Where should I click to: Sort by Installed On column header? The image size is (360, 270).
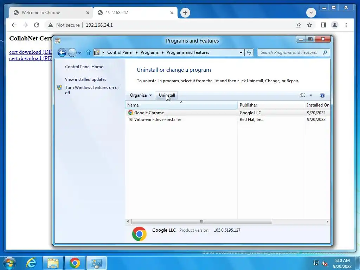(x=318, y=105)
